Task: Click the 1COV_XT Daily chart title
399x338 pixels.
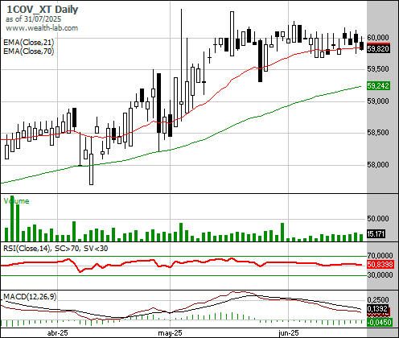Action: 42,10
